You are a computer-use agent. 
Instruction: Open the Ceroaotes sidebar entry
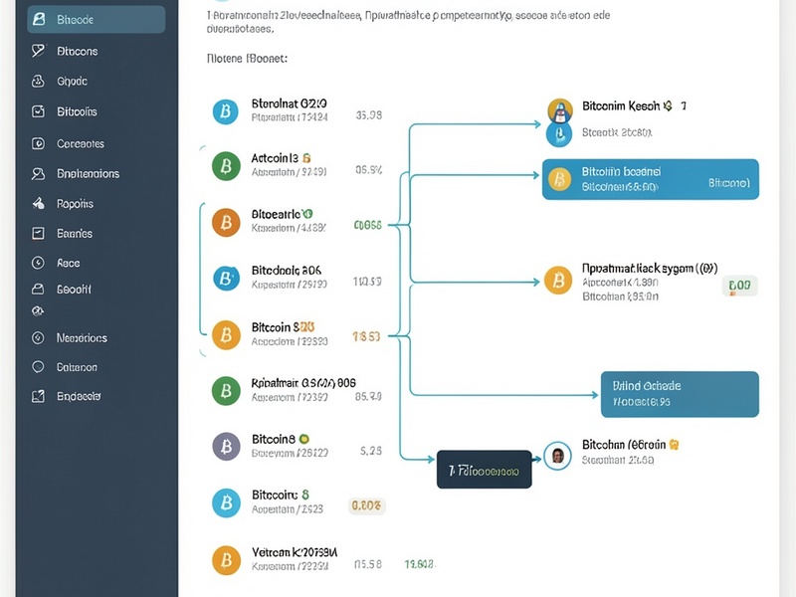81,143
